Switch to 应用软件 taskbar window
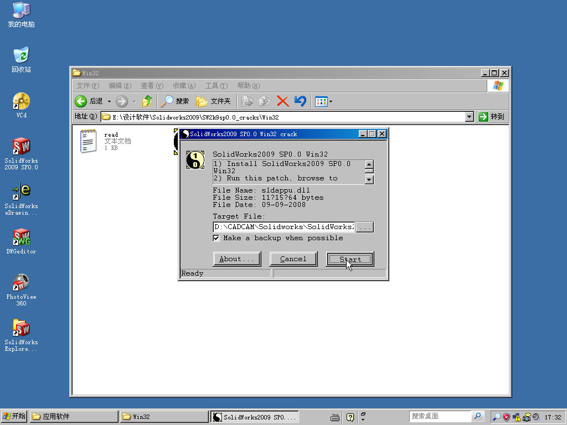 click(74, 416)
